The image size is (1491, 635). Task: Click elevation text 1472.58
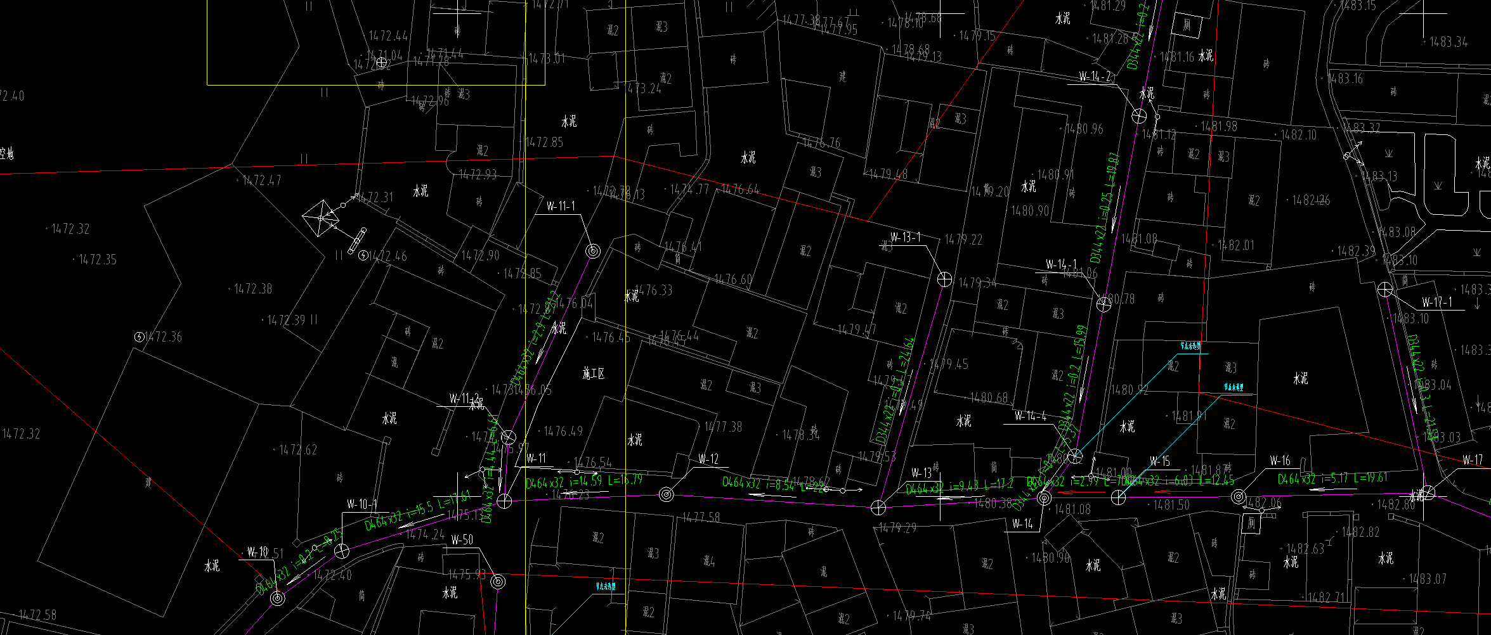pos(37,615)
